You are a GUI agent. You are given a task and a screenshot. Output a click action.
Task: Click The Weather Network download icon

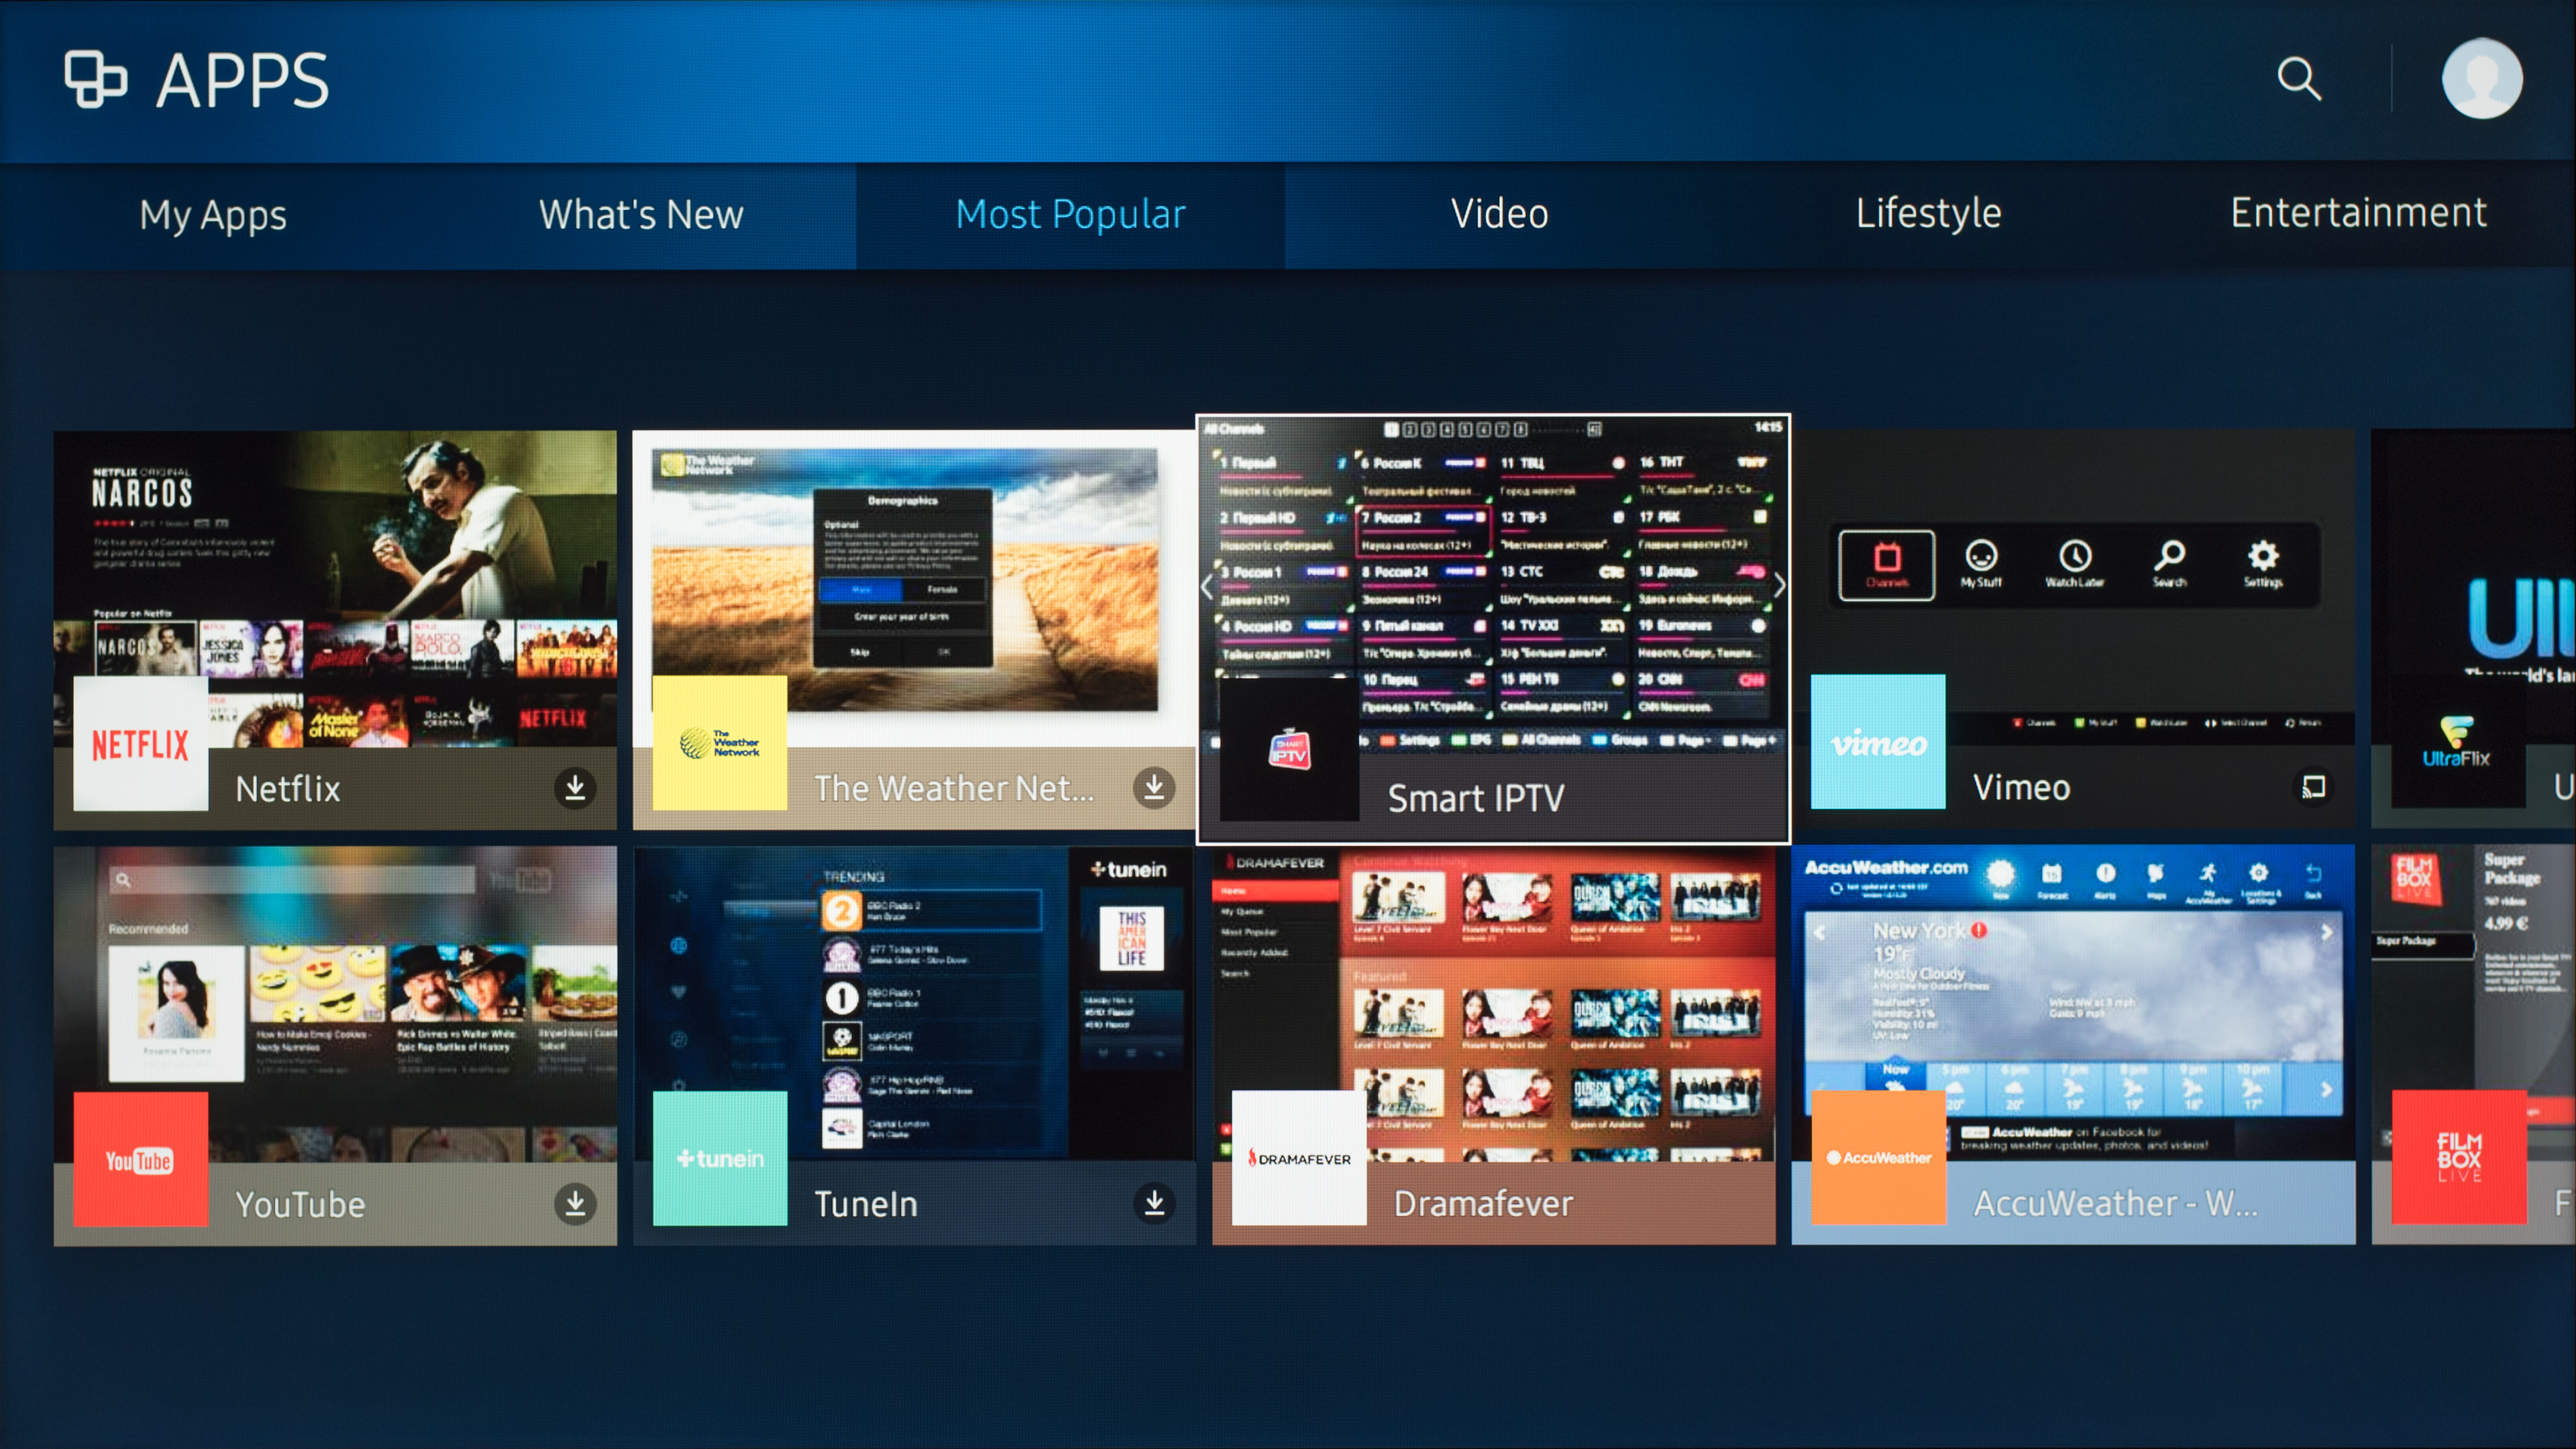(1153, 788)
